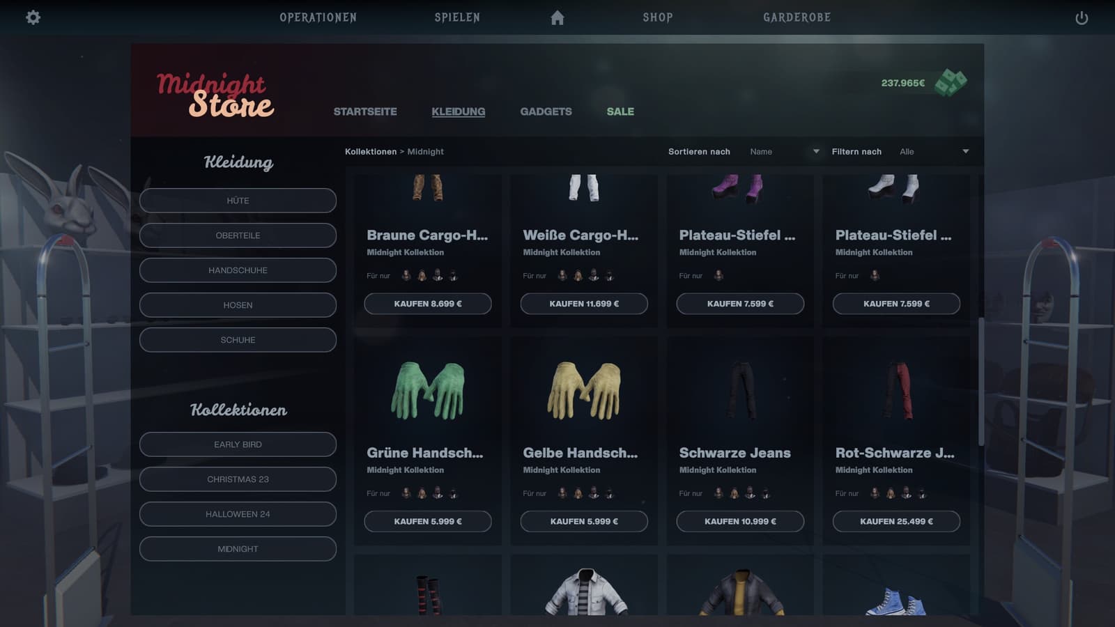Switch to the GADGETS tab

click(546, 111)
